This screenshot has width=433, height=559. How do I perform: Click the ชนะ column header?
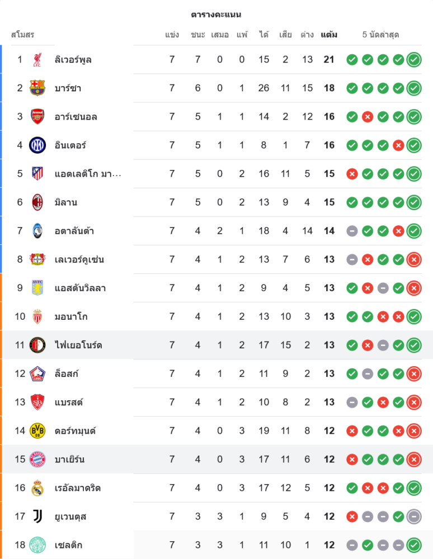(197, 35)
